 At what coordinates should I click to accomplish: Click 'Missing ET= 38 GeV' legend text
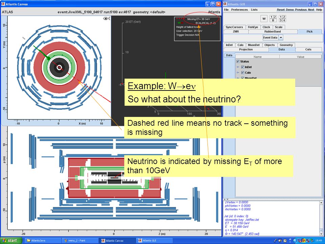pyautogui.click(x=199, y=19)
